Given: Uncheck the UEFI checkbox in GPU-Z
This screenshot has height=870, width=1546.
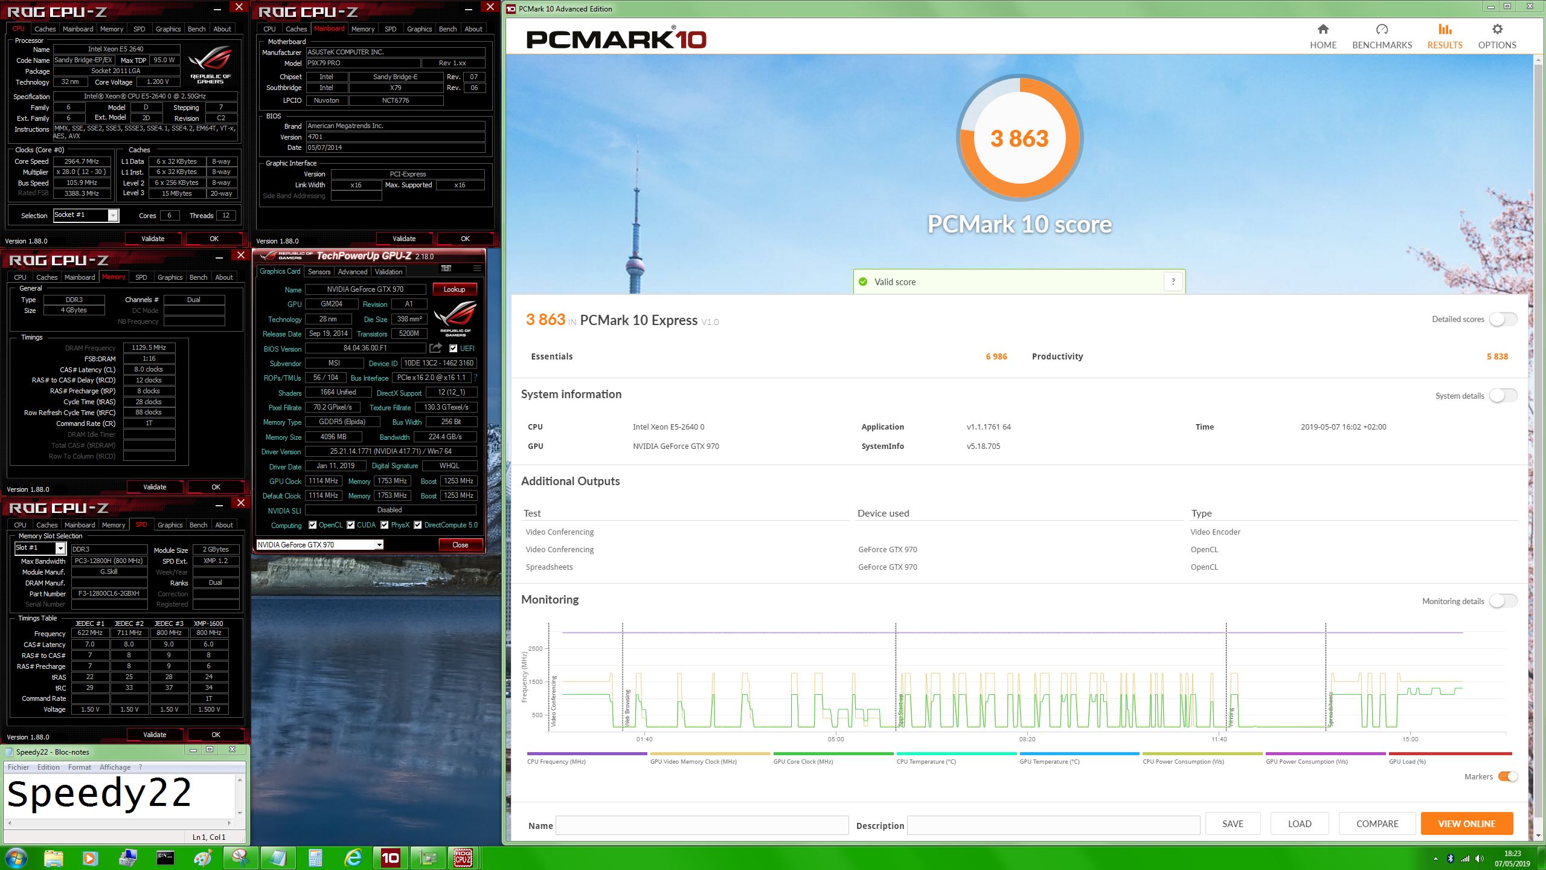Looking at the screenshot, I should tap(453, 348).
